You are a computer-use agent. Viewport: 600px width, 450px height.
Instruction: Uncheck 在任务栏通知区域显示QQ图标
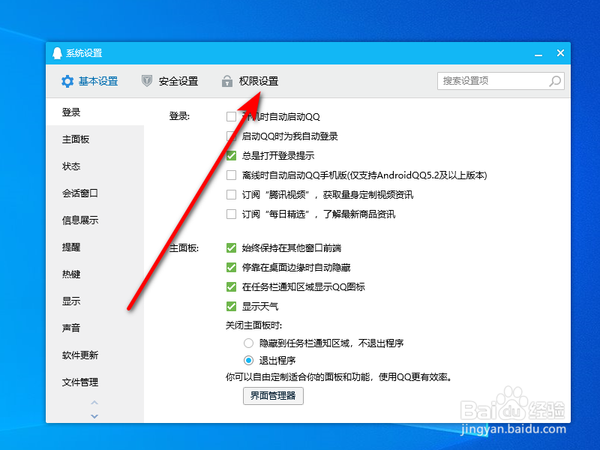(231, 287)
